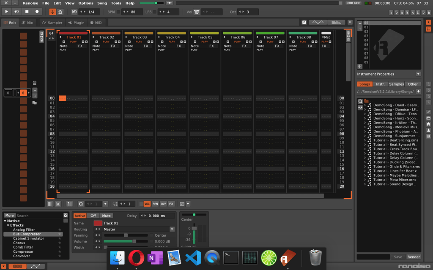Click the computer keyboard velocity icon
Image resolution: width=433 pixels, height=270 pixels.
(x=197, y=12)
